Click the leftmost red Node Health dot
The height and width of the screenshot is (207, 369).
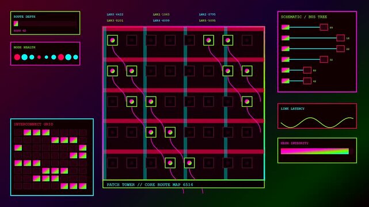(17, 57)
